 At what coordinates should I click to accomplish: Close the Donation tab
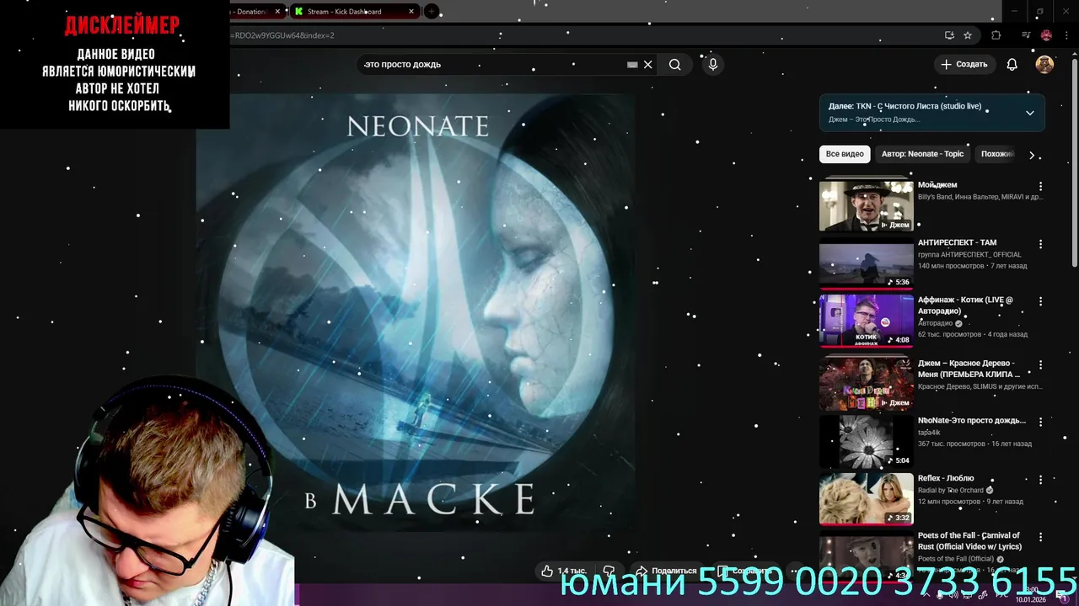click(279, 12)
